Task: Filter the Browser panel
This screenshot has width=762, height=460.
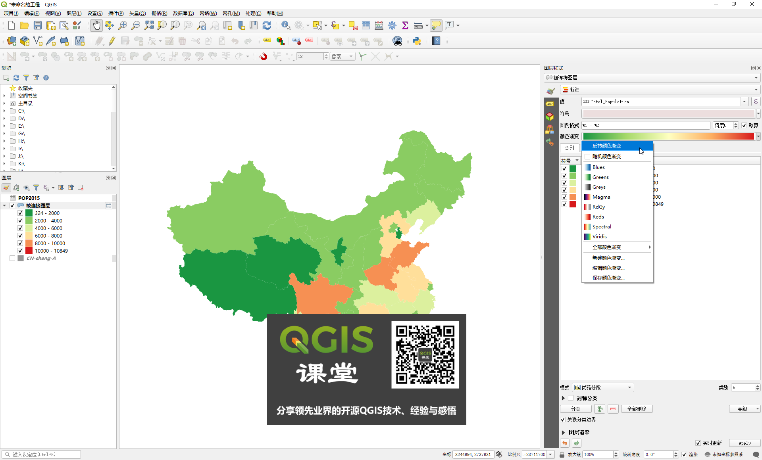Action: point(26,78)
